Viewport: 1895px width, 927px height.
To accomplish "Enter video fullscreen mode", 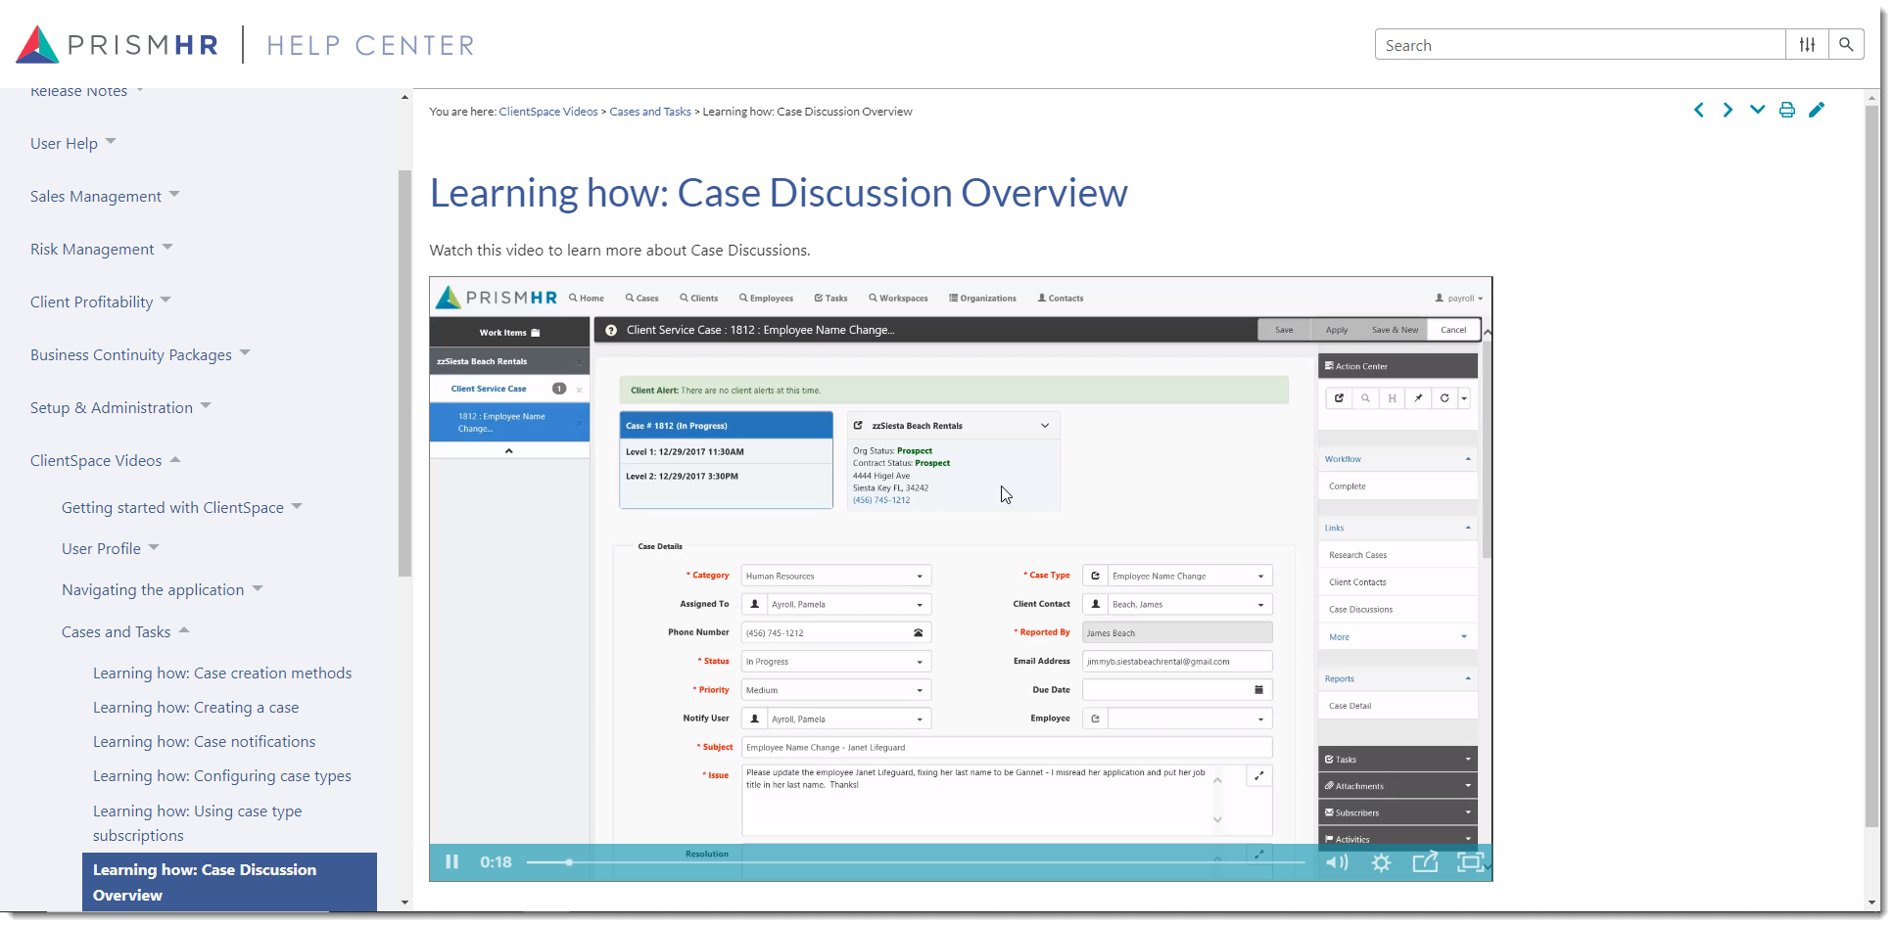I will 1470,861.
